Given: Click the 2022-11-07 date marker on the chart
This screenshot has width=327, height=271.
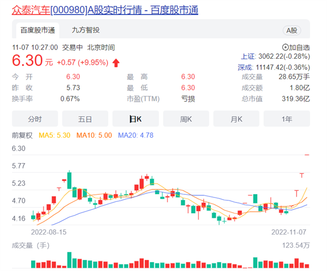Looking at the screenshot, I should [x=290, y=231].
